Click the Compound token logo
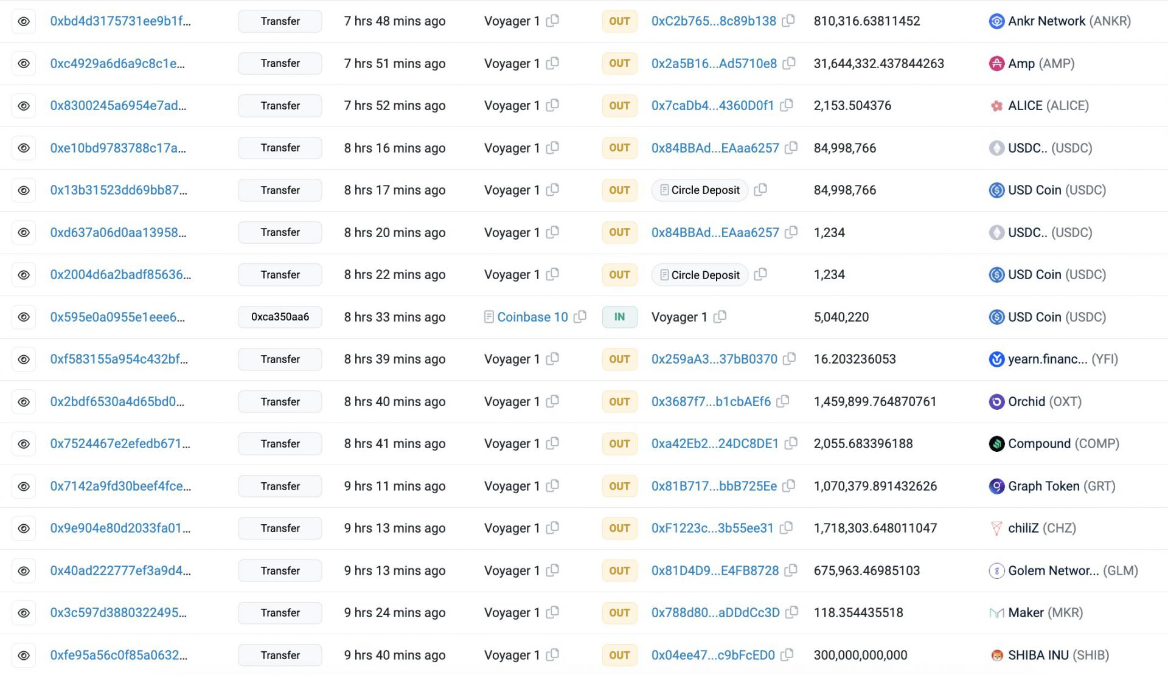Viewport: 1168px width, 675px height. 996,444
